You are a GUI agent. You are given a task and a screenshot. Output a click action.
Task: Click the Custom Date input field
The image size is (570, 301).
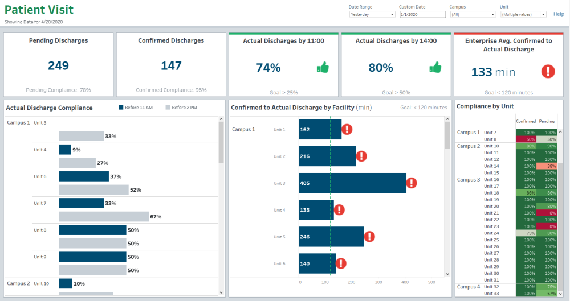[x=422, y=15]
